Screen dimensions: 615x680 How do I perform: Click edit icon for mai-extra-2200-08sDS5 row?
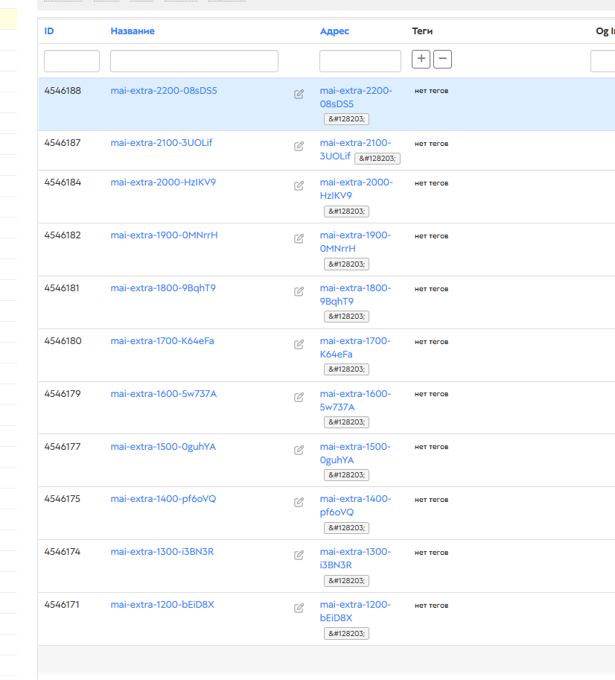click(299, 94)
